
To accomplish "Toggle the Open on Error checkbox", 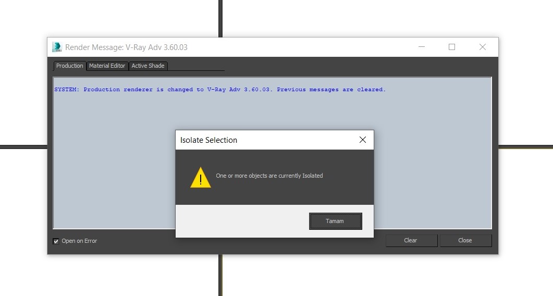I will [56, 241].
